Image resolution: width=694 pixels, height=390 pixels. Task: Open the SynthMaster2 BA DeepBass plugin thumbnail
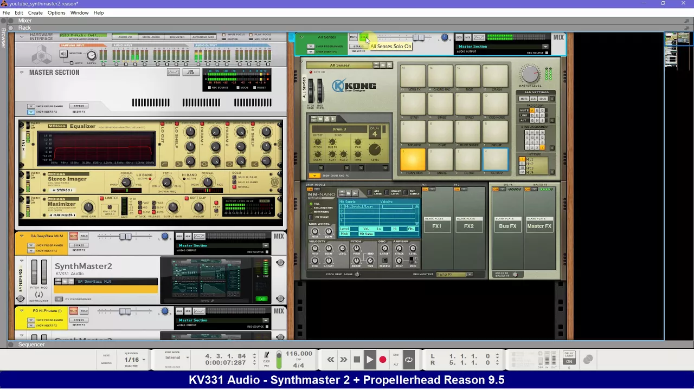[x=206, y=278]
